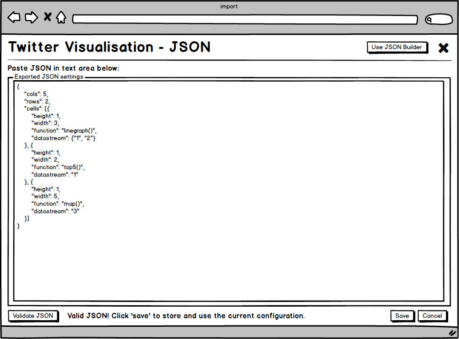
Task: Click the "cols": 5 line
Action: pyautogui.click(x=36, y=94)
